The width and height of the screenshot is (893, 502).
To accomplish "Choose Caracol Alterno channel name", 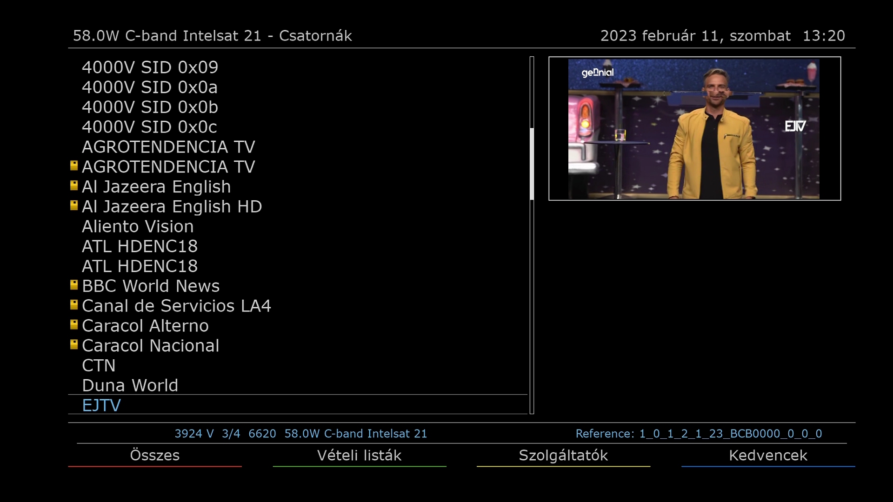I will point(145,326).
